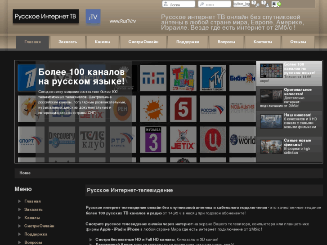The image size is (327, 245).
Task: Click the Спорт channel logo
Action: pyautogui.click(x=31, y=139)
